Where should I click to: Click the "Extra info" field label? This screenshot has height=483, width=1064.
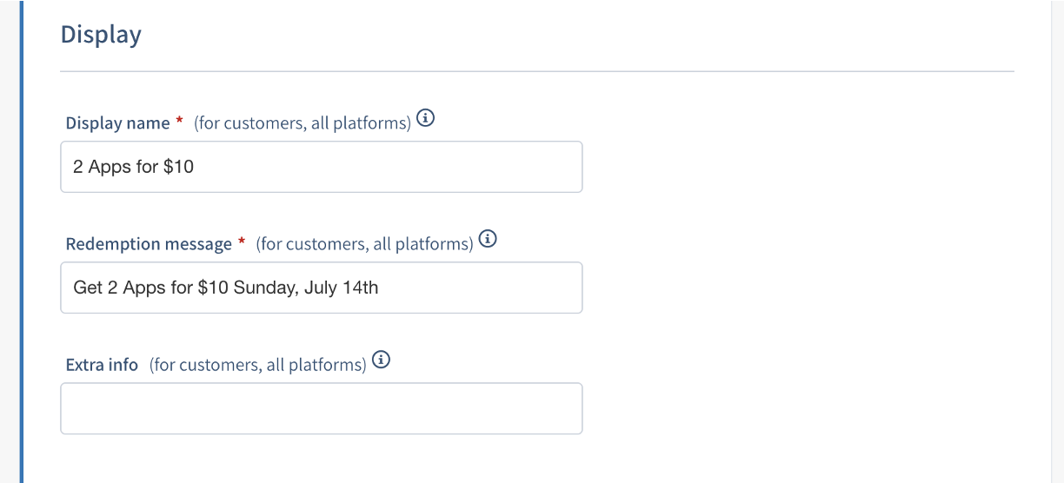(x=102, y=365)
